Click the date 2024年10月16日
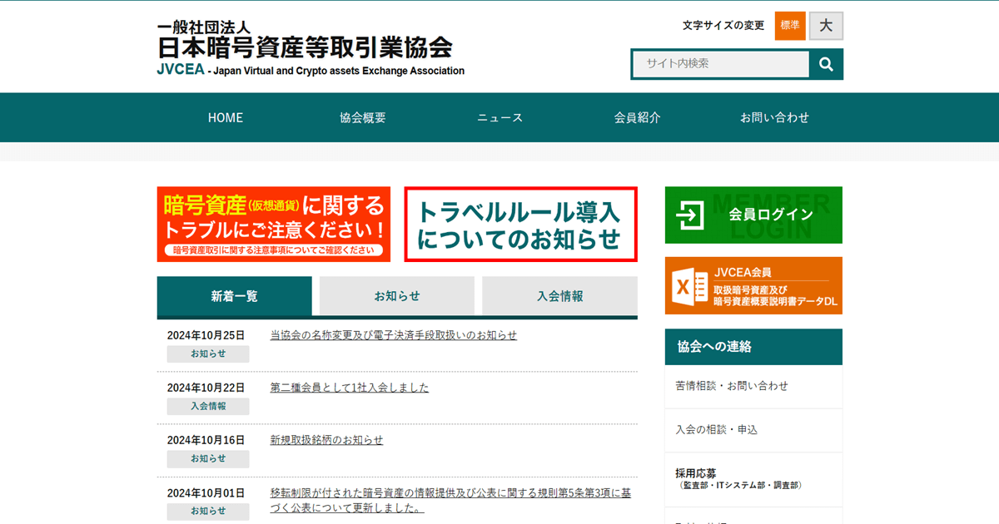This screenshot has height=524, width=999. [x=206, y=440]
